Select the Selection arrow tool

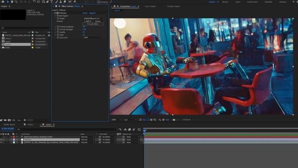tap(8, 2)
